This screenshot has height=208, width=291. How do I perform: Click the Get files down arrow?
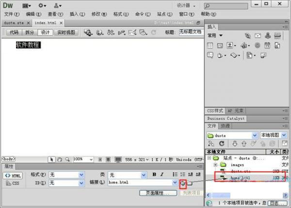pos(235,144)
